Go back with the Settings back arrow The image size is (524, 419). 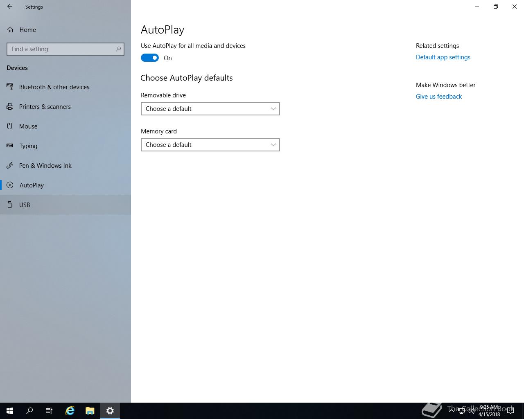click(10, 7)
